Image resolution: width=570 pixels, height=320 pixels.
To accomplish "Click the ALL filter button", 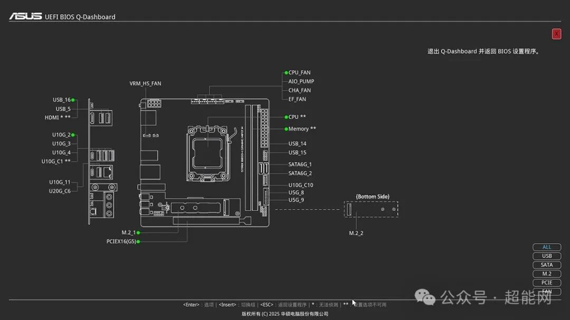I will (x=547, y=247).
